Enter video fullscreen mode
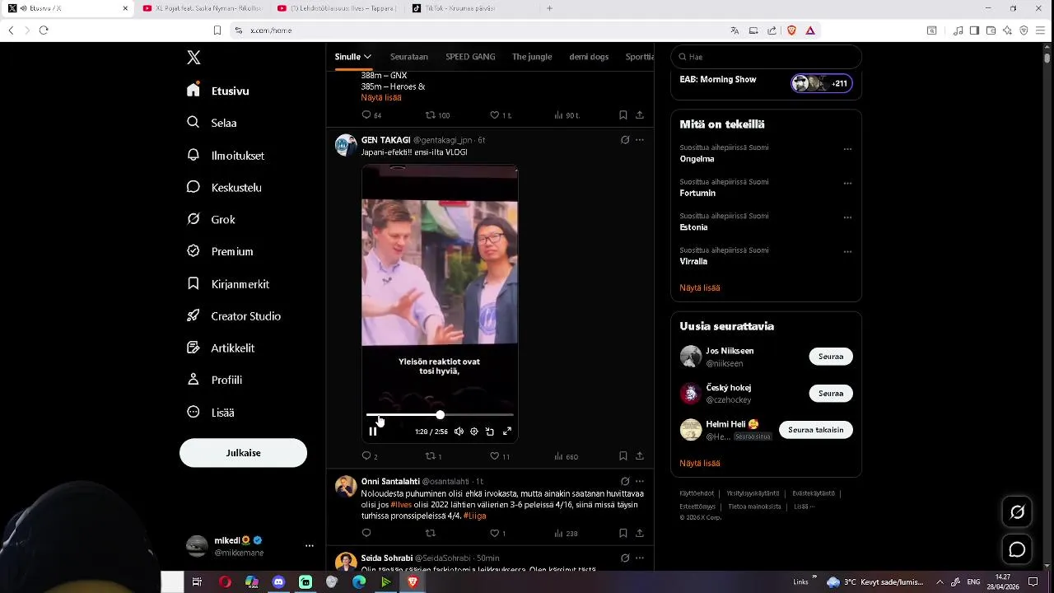The image size is (1054, 593). click(x=507, y=432)
